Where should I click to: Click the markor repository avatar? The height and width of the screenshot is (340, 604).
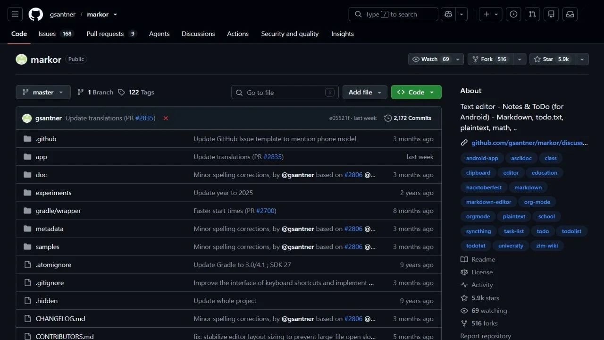pyautogui.click(x=21, y=59)
